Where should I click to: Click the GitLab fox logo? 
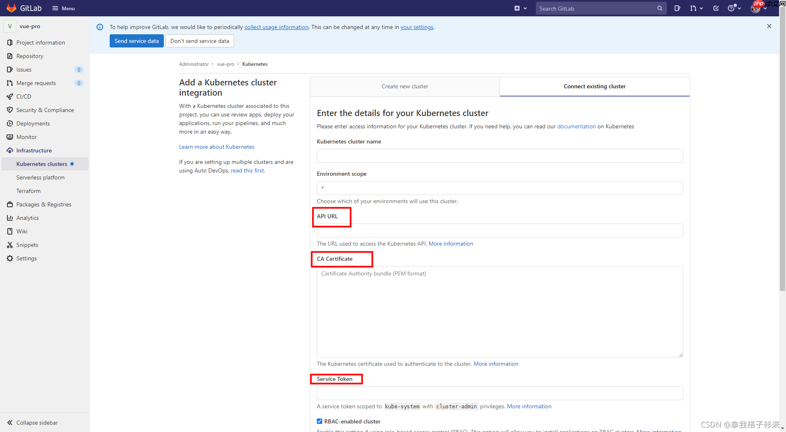click(x=11, y=8)
